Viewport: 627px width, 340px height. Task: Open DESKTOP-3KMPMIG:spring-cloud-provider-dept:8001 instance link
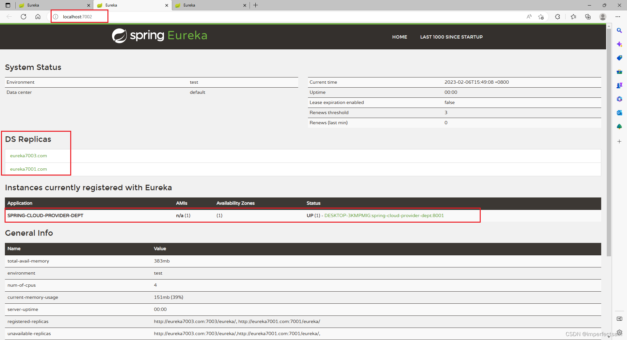(384, 215)
